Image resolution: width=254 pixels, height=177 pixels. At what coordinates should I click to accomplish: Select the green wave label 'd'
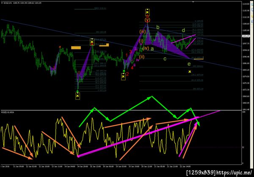183,30
